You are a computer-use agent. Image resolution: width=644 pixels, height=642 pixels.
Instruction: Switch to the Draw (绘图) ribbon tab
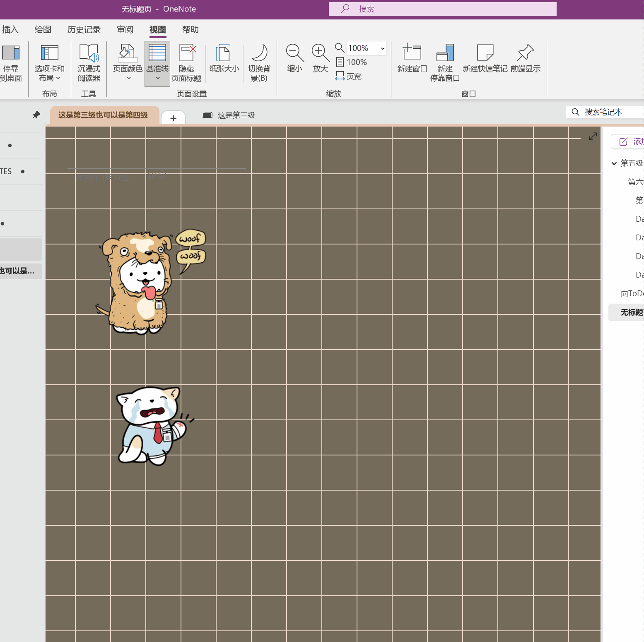pyautogui.click(x=43, y=30)
